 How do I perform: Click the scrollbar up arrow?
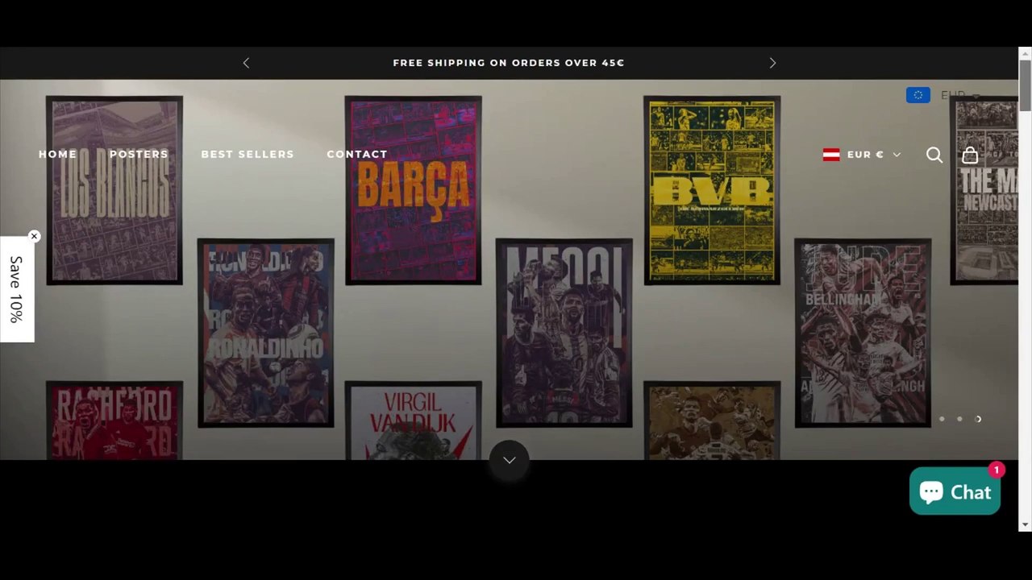point(1025,53)
